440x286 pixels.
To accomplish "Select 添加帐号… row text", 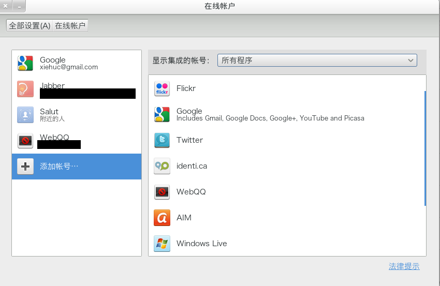I will (59, 166).
